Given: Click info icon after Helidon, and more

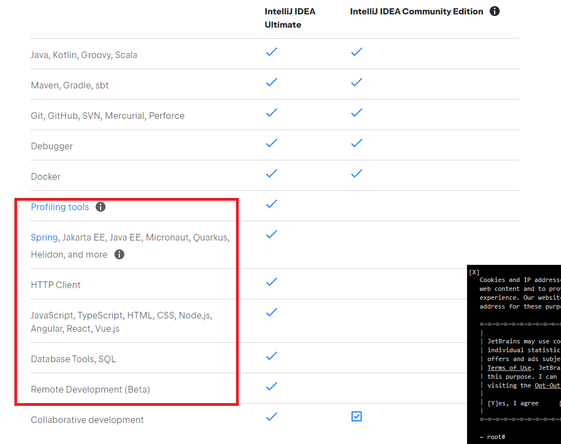Looking at the screenshot, I should (x=119, y=254).
